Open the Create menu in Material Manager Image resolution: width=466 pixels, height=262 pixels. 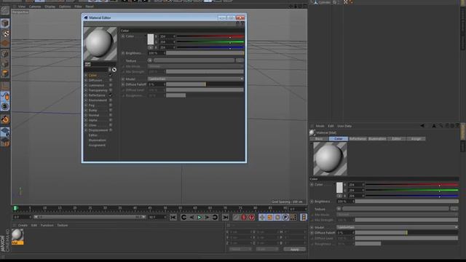point(23,225)
